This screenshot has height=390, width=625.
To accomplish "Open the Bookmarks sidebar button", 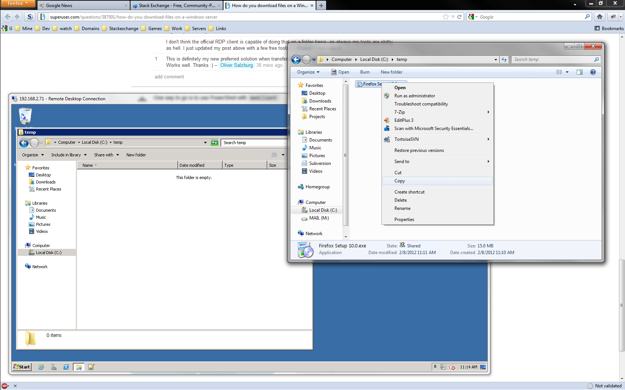I will 609,29.
